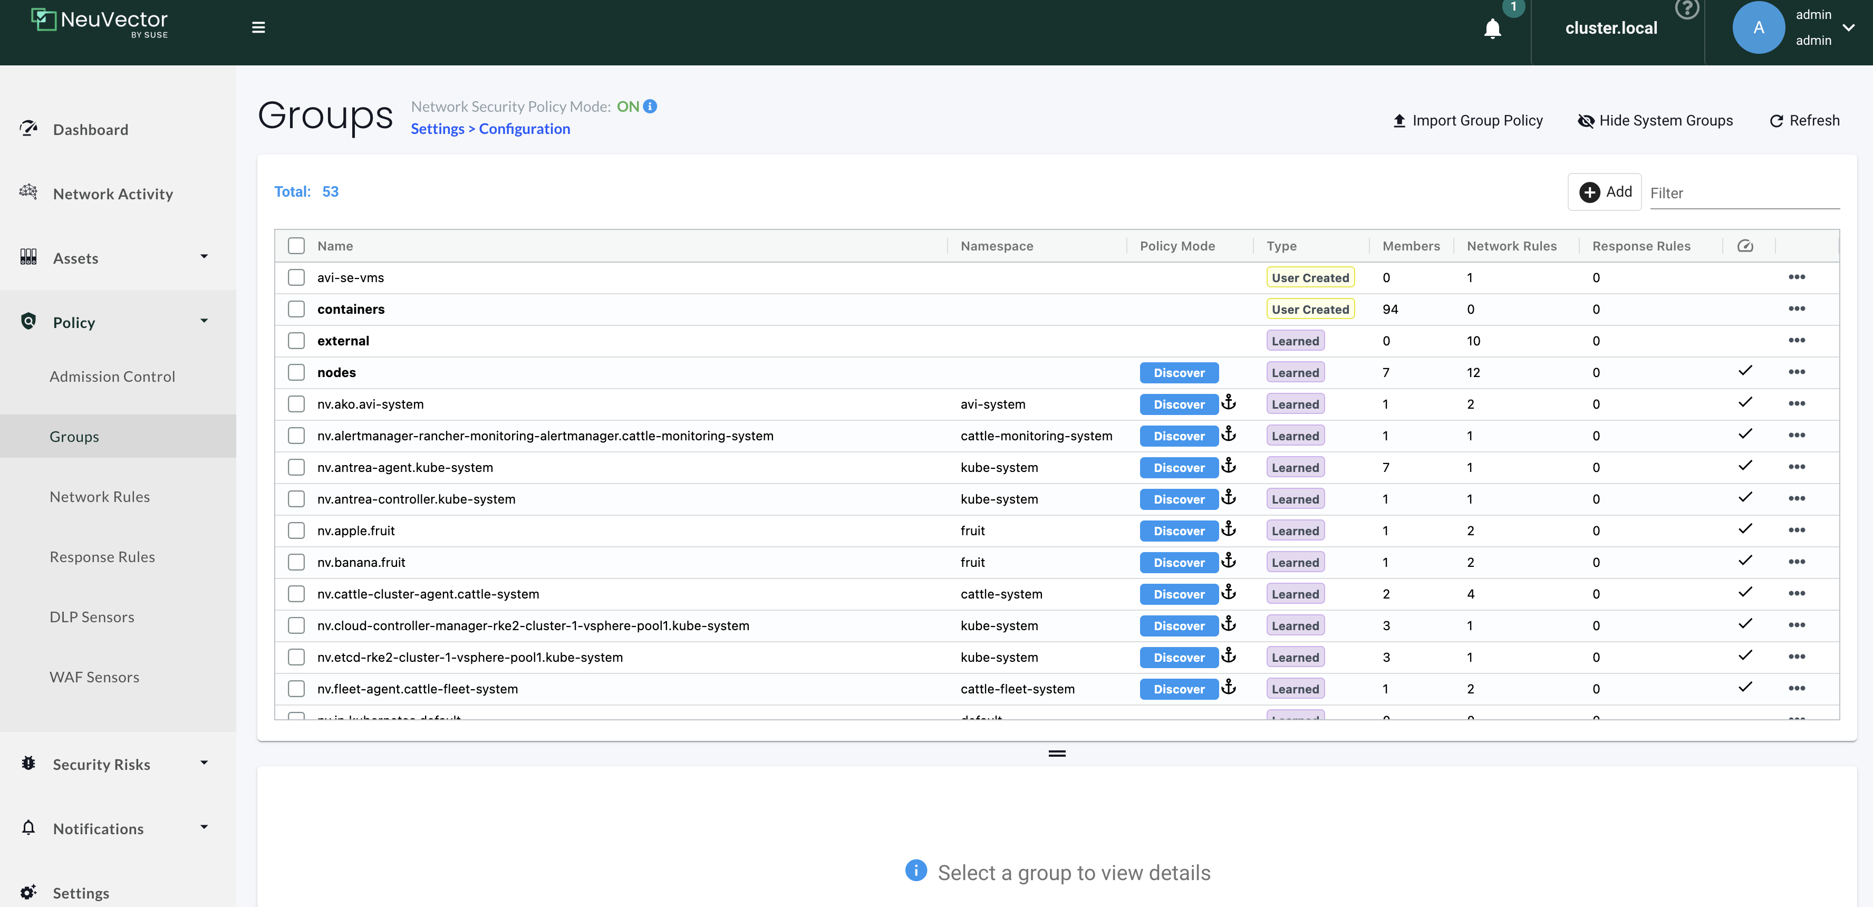This screenshot has height=907, width=1873.
Task: Click checkmark in nv.banana.fruit row
Action: click(x=1745, y=561)
